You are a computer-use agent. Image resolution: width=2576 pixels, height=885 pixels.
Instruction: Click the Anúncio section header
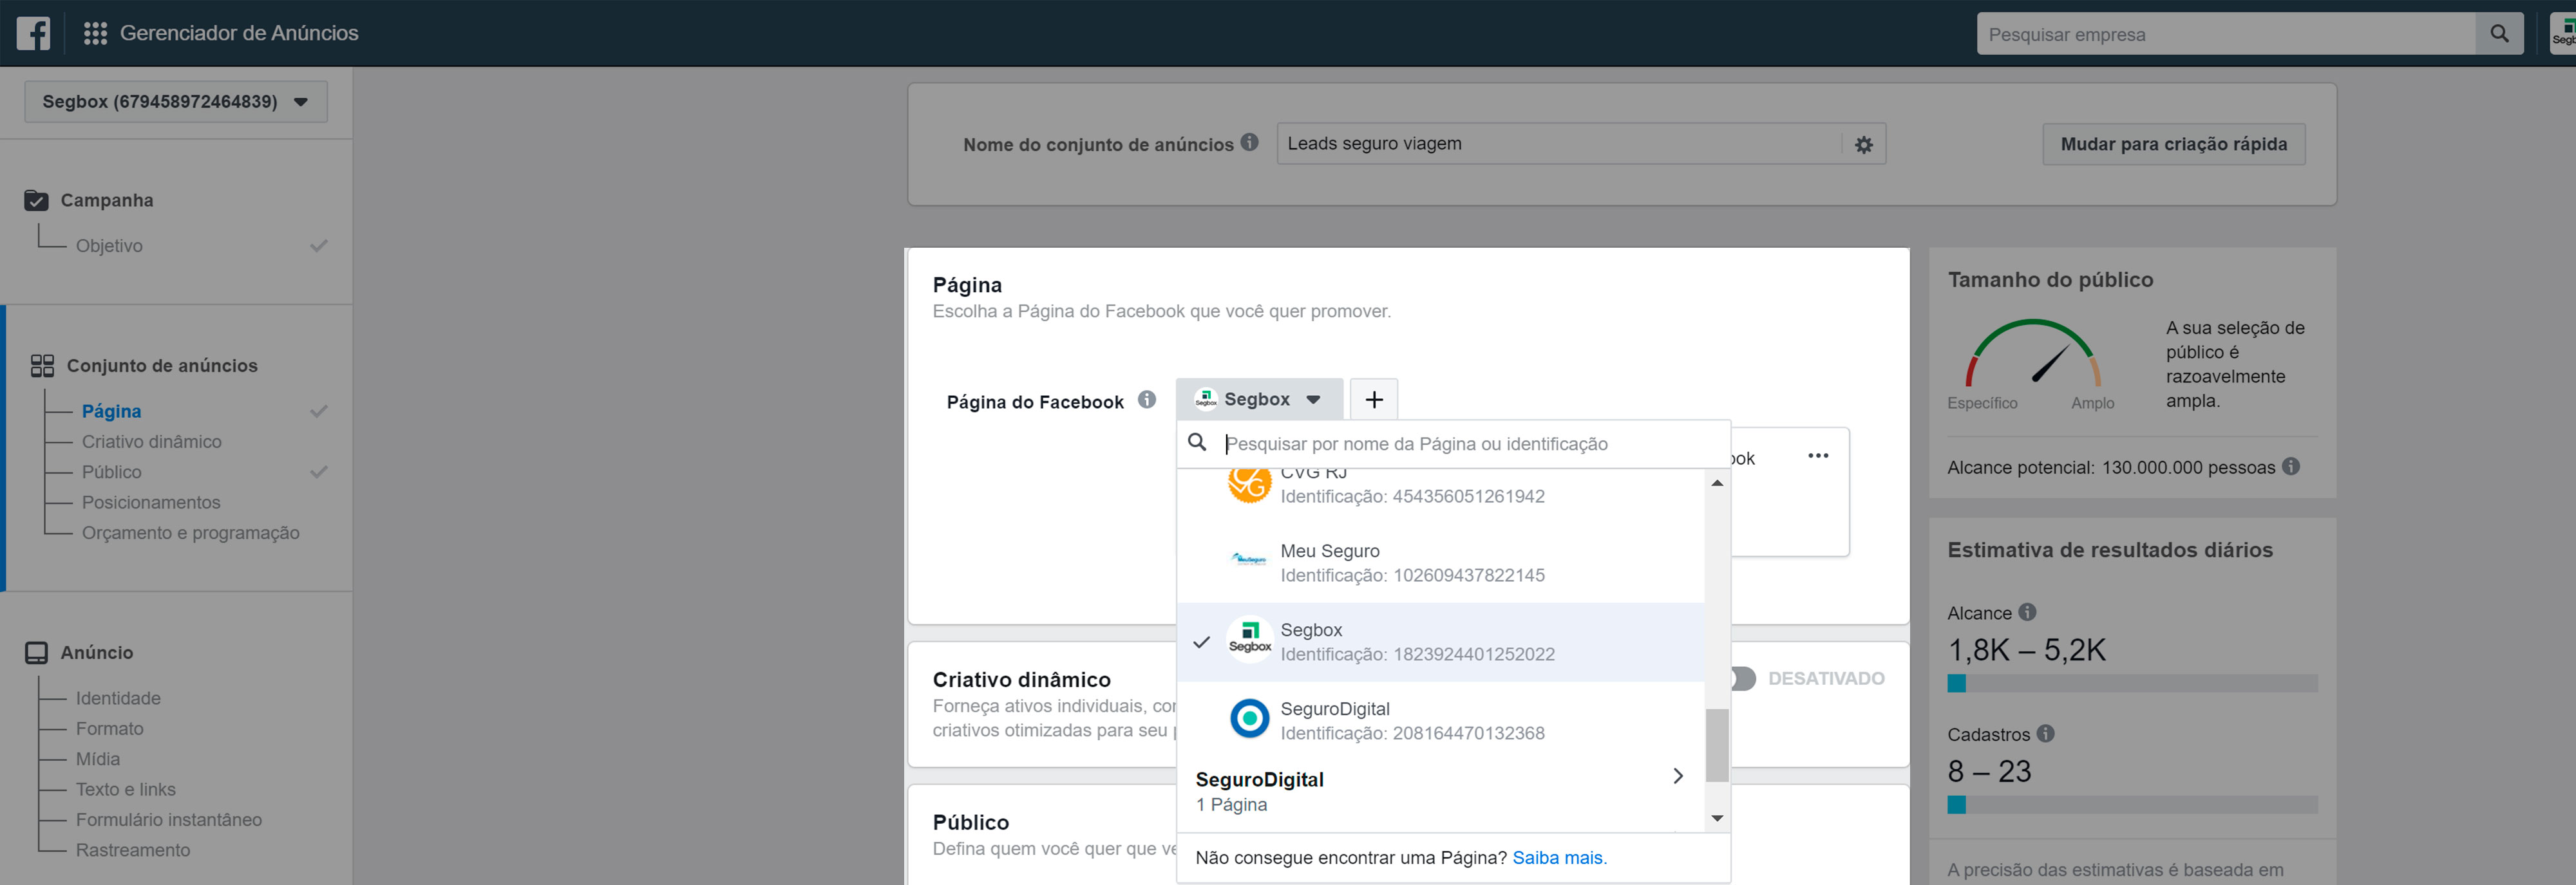click(97, 653)
